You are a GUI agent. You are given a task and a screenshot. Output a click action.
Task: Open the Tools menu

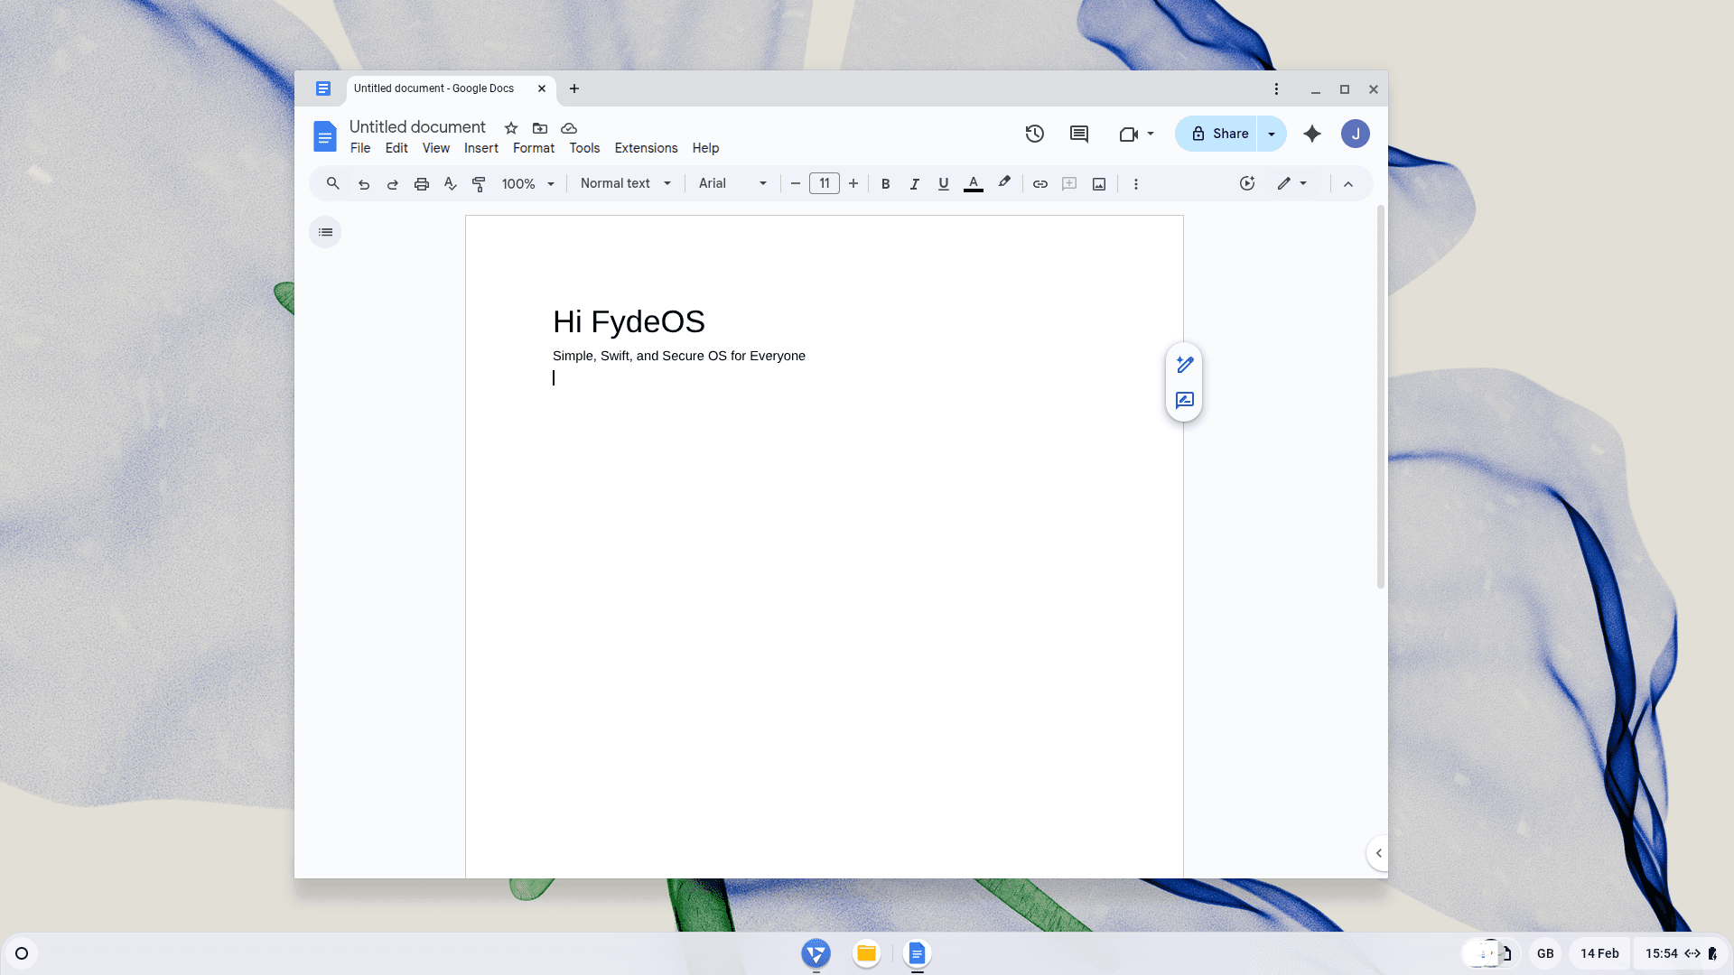(x=583, y=148)
